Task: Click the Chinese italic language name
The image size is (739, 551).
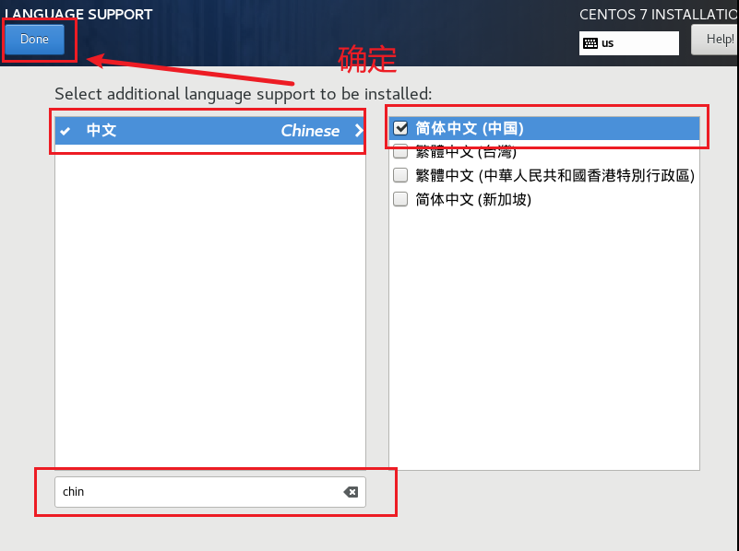Action: coord(310,131)
